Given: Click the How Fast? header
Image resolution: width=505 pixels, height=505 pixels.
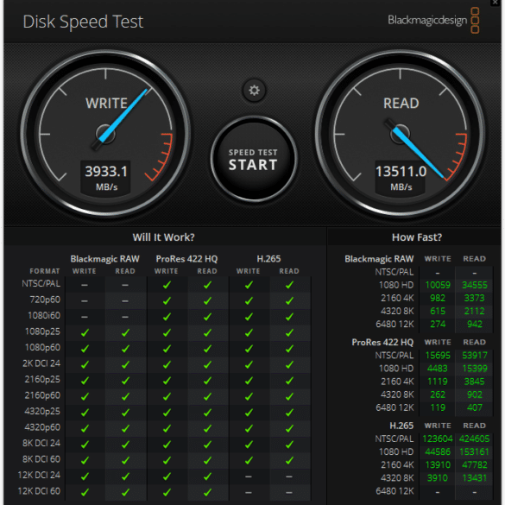Looking at the screenshot, I should pos(417,237).
